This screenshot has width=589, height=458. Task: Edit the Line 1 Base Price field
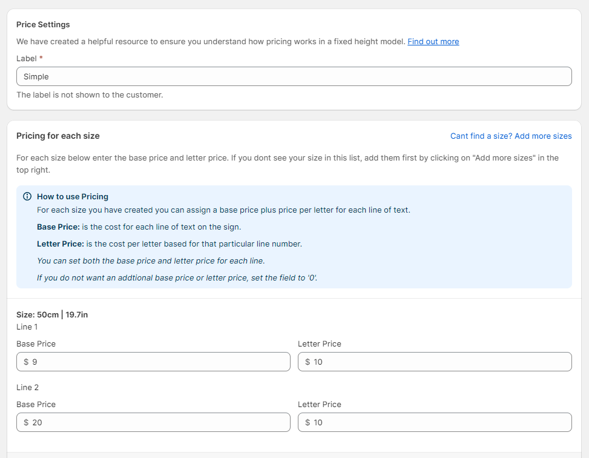(157, 362)
